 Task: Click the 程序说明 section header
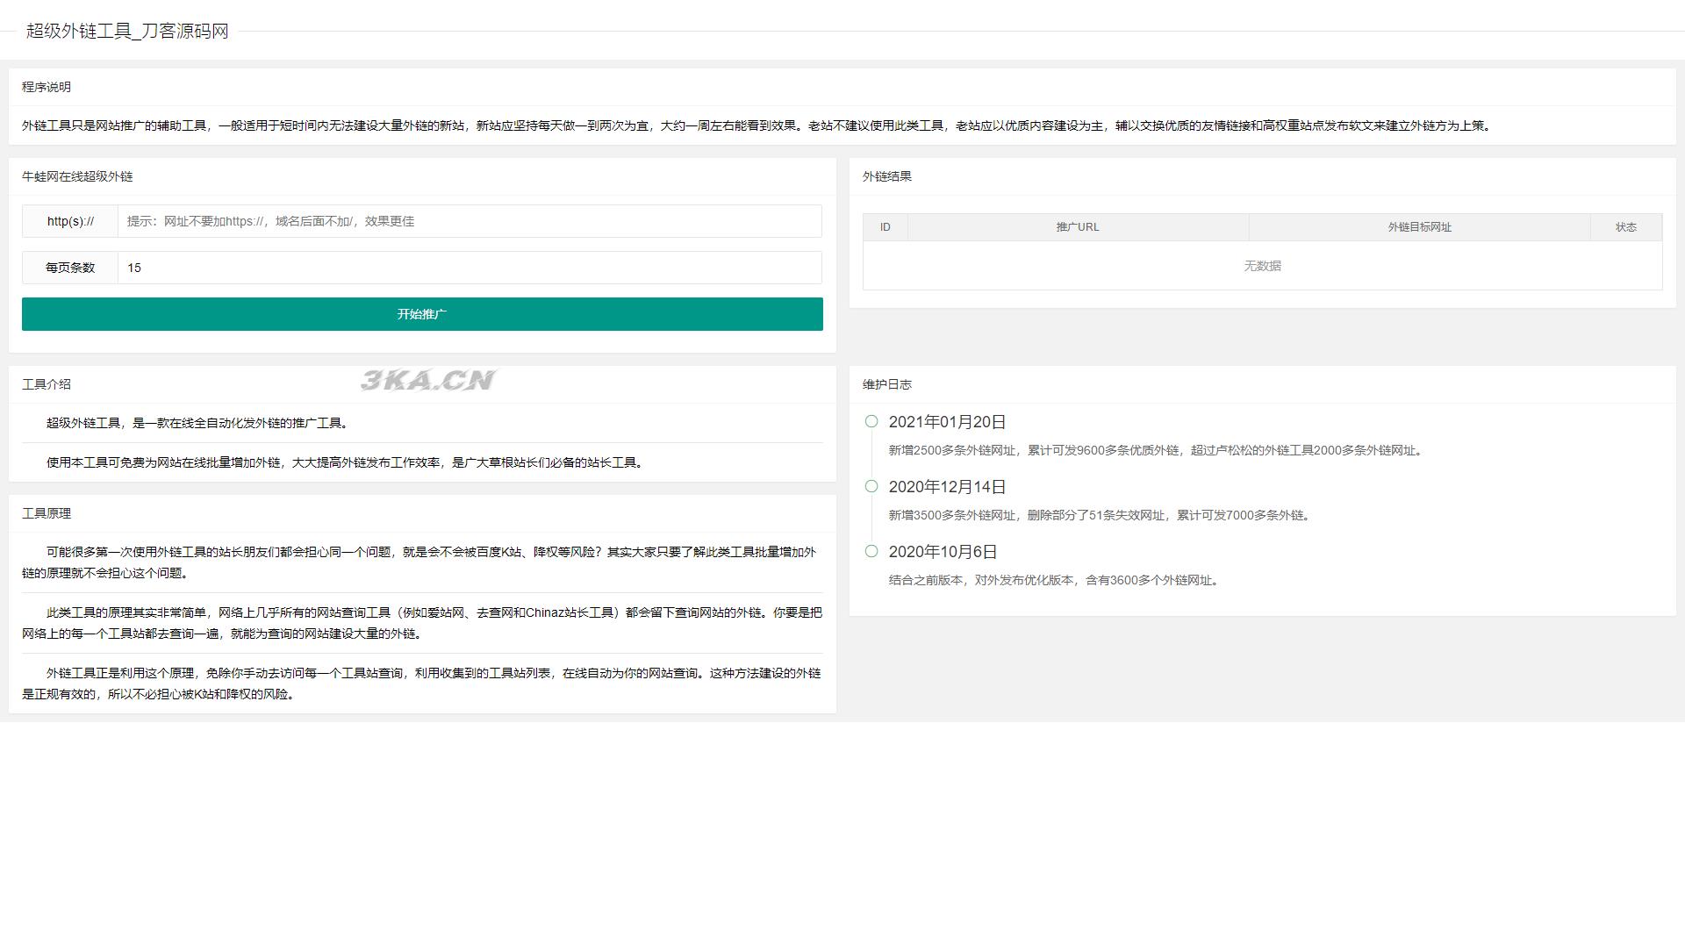coord(46,87)
